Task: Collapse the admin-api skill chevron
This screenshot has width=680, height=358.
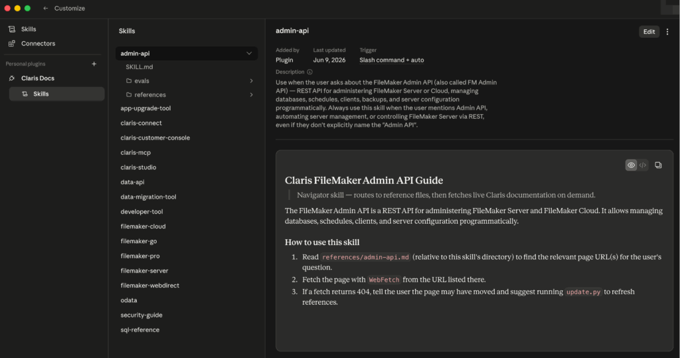Action: [249, 53]
